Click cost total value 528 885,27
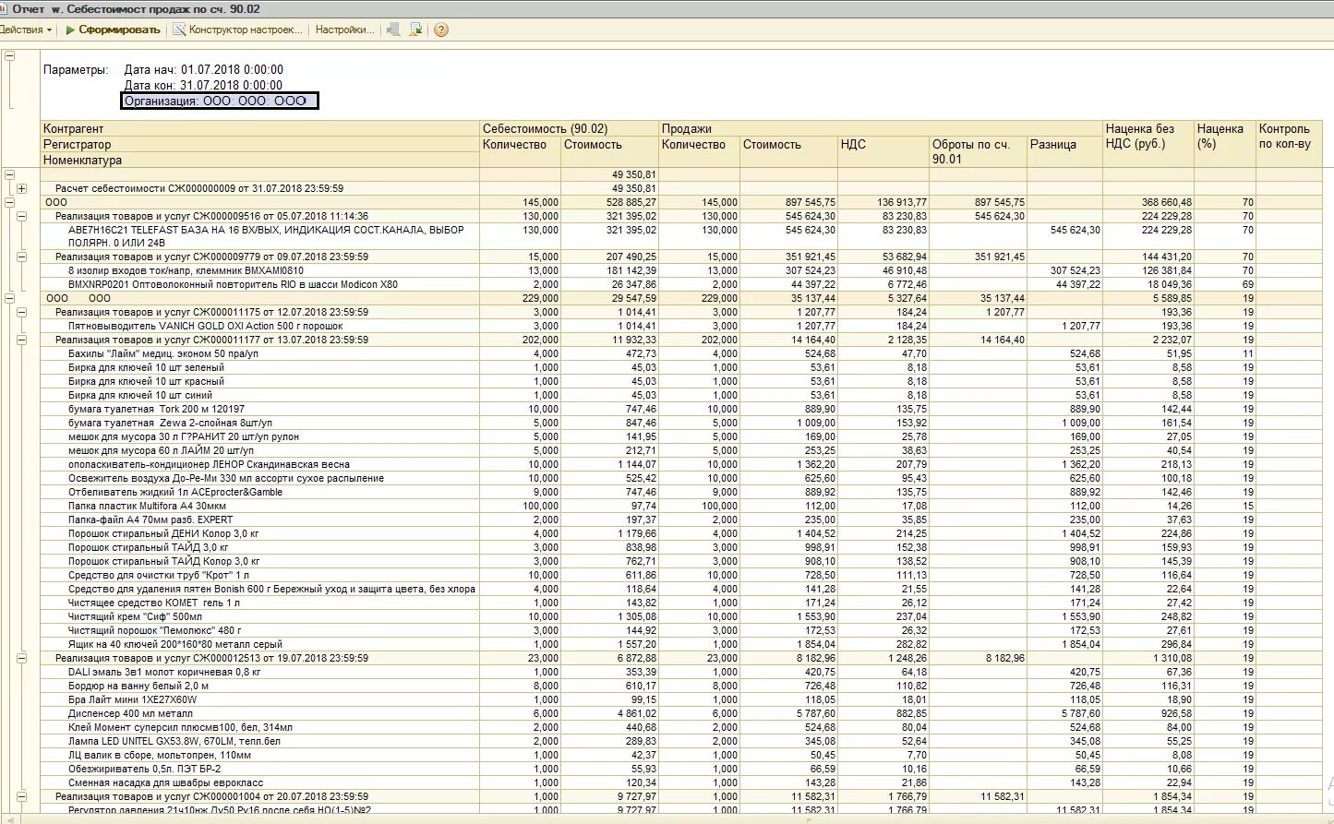Screen dimensions: 1334x824 click(631, 202)
